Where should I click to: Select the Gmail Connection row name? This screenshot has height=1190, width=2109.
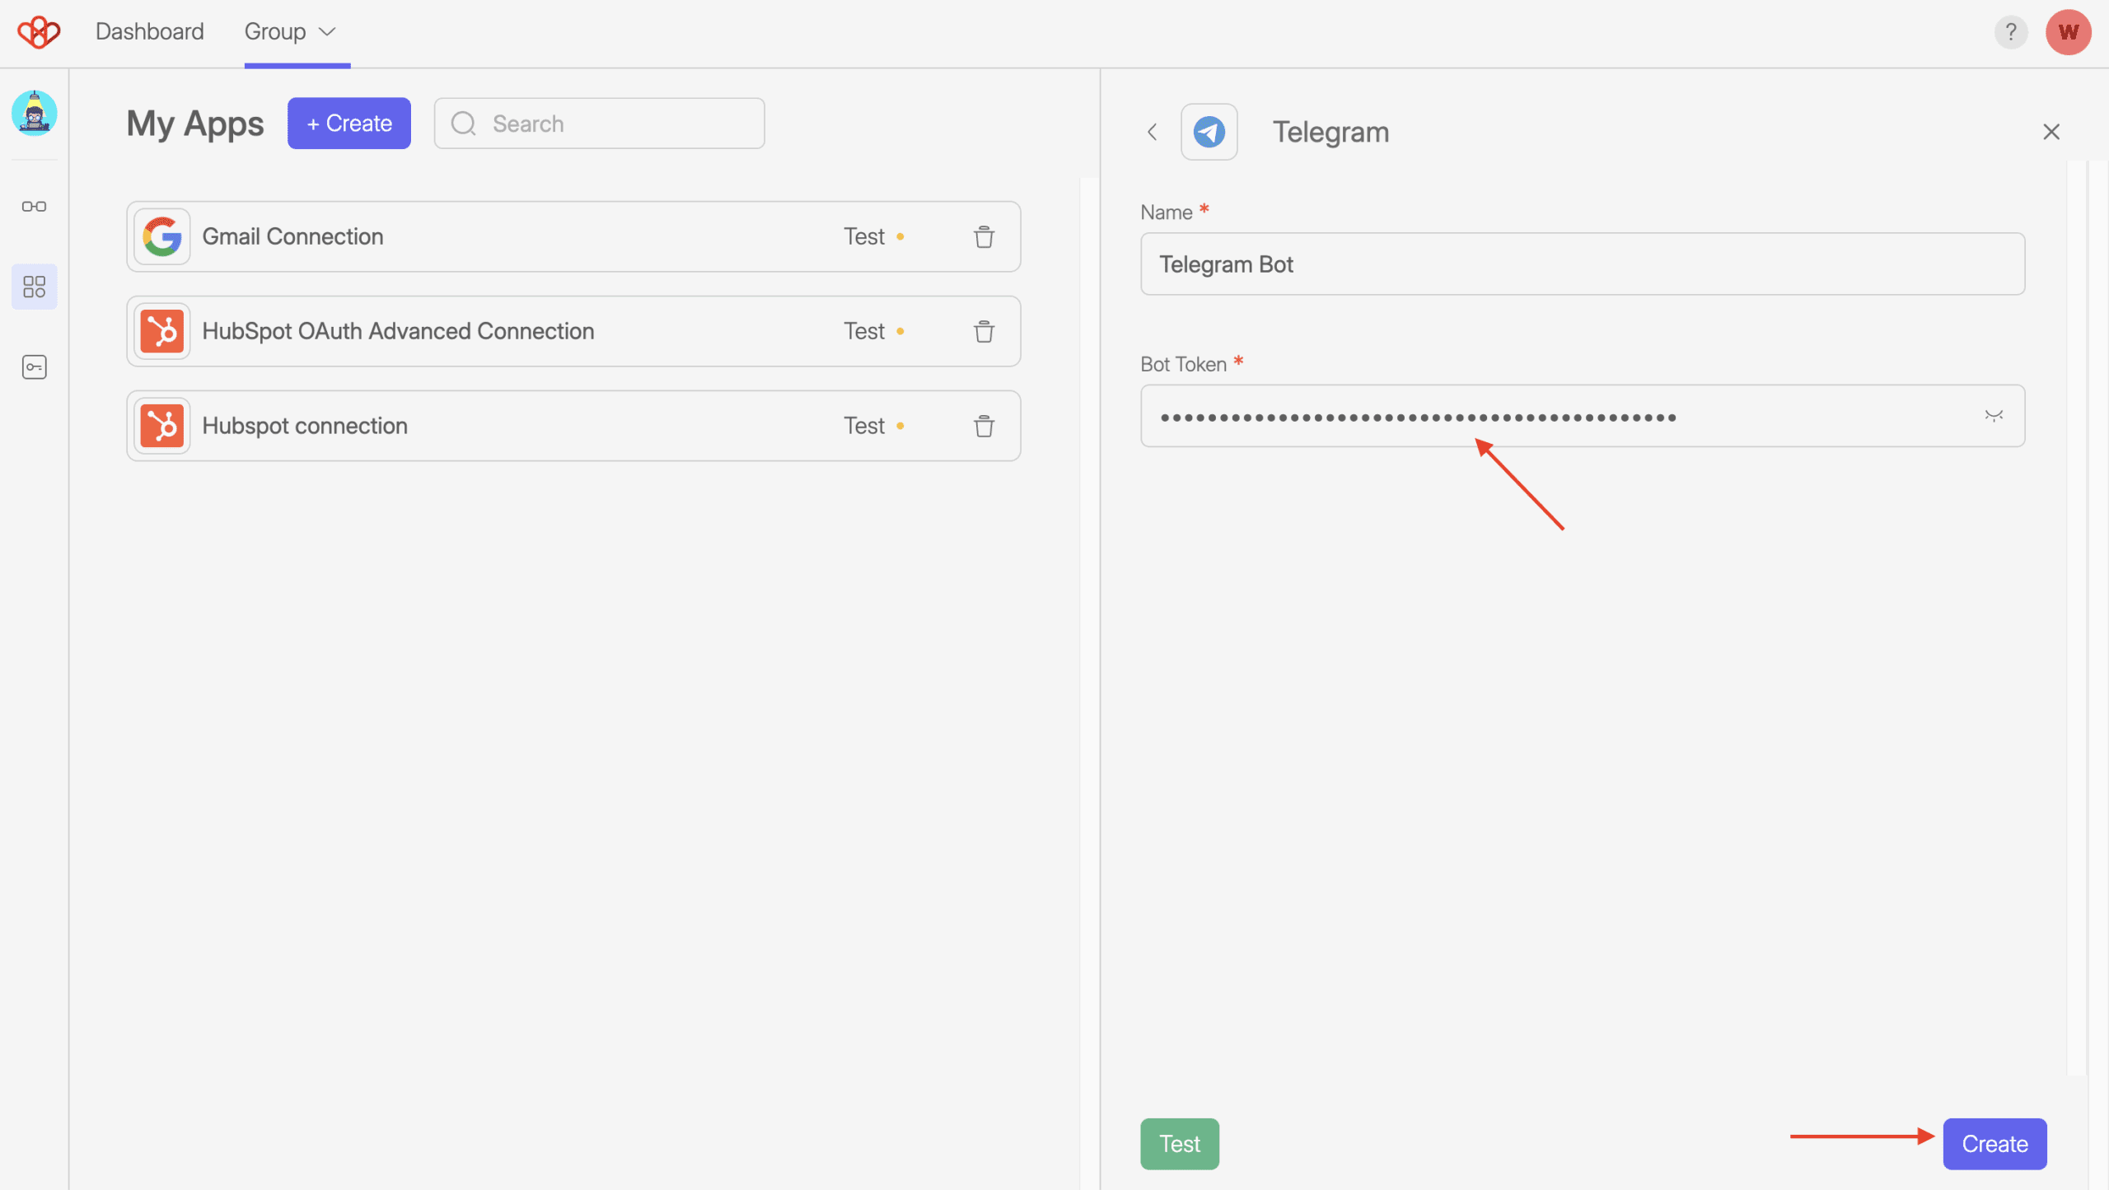tap(292, 236)
